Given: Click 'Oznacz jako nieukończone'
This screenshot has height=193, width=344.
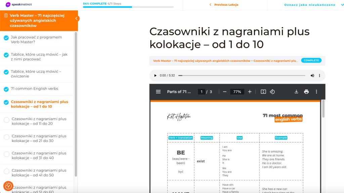Looking at the screenshot, I should point(309,5).
